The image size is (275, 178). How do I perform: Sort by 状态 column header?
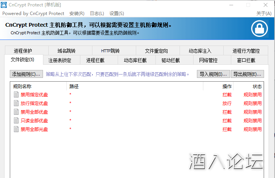click(249, 86)
